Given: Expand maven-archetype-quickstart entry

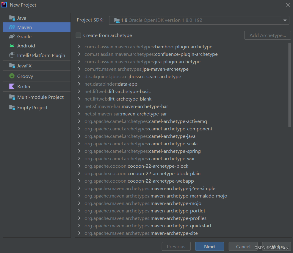Looking at the screenshot, I should click(x=79, y=226).
